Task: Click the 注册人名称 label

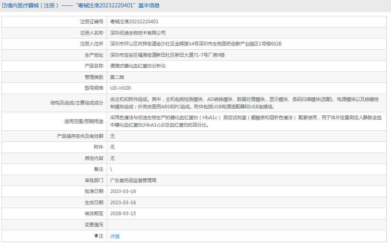Action: pos(92,33)
